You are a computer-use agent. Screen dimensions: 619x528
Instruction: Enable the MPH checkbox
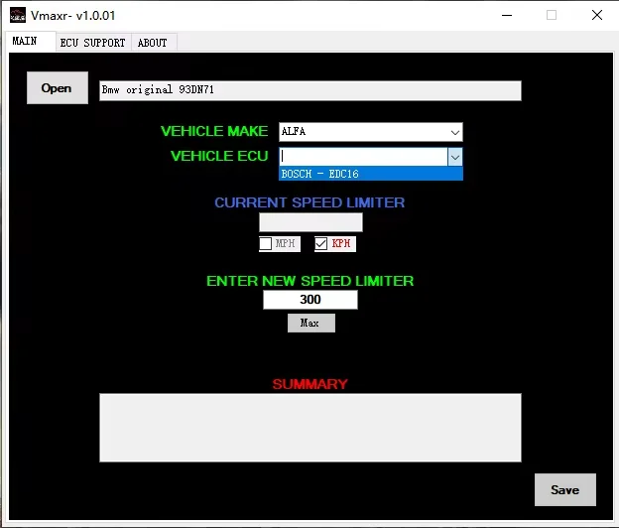point(266,244)
